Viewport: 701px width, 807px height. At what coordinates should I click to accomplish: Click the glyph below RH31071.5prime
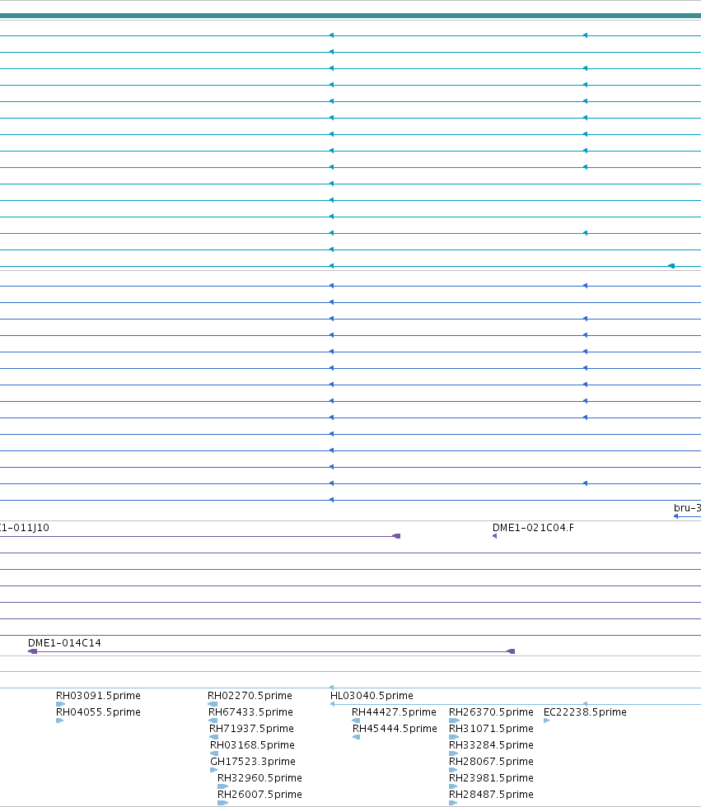click(x=454, y=737)
